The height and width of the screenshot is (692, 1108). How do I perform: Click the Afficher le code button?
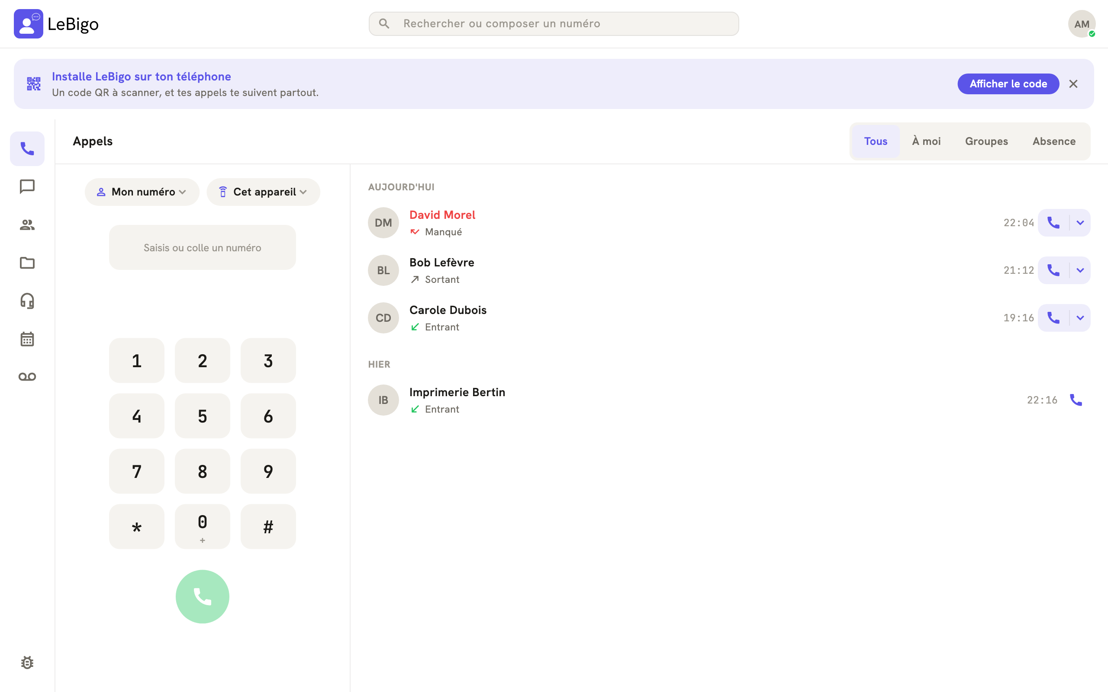[x=1008, y=84]
